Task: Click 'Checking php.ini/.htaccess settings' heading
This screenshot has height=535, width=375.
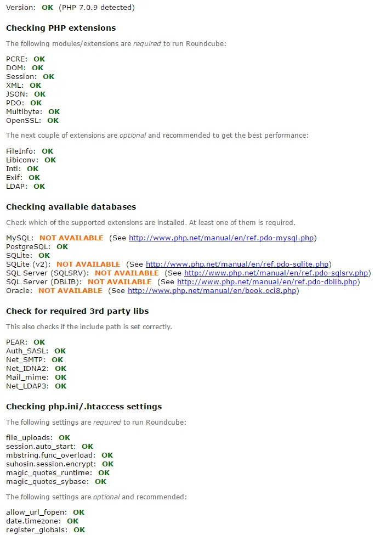Action: (x=84, y=407)
